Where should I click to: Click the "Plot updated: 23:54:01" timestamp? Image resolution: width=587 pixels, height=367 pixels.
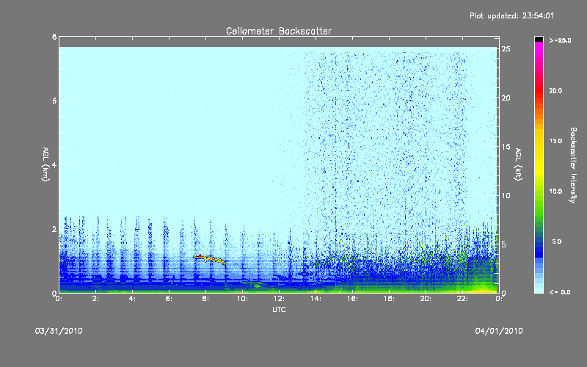coord(511,15)
